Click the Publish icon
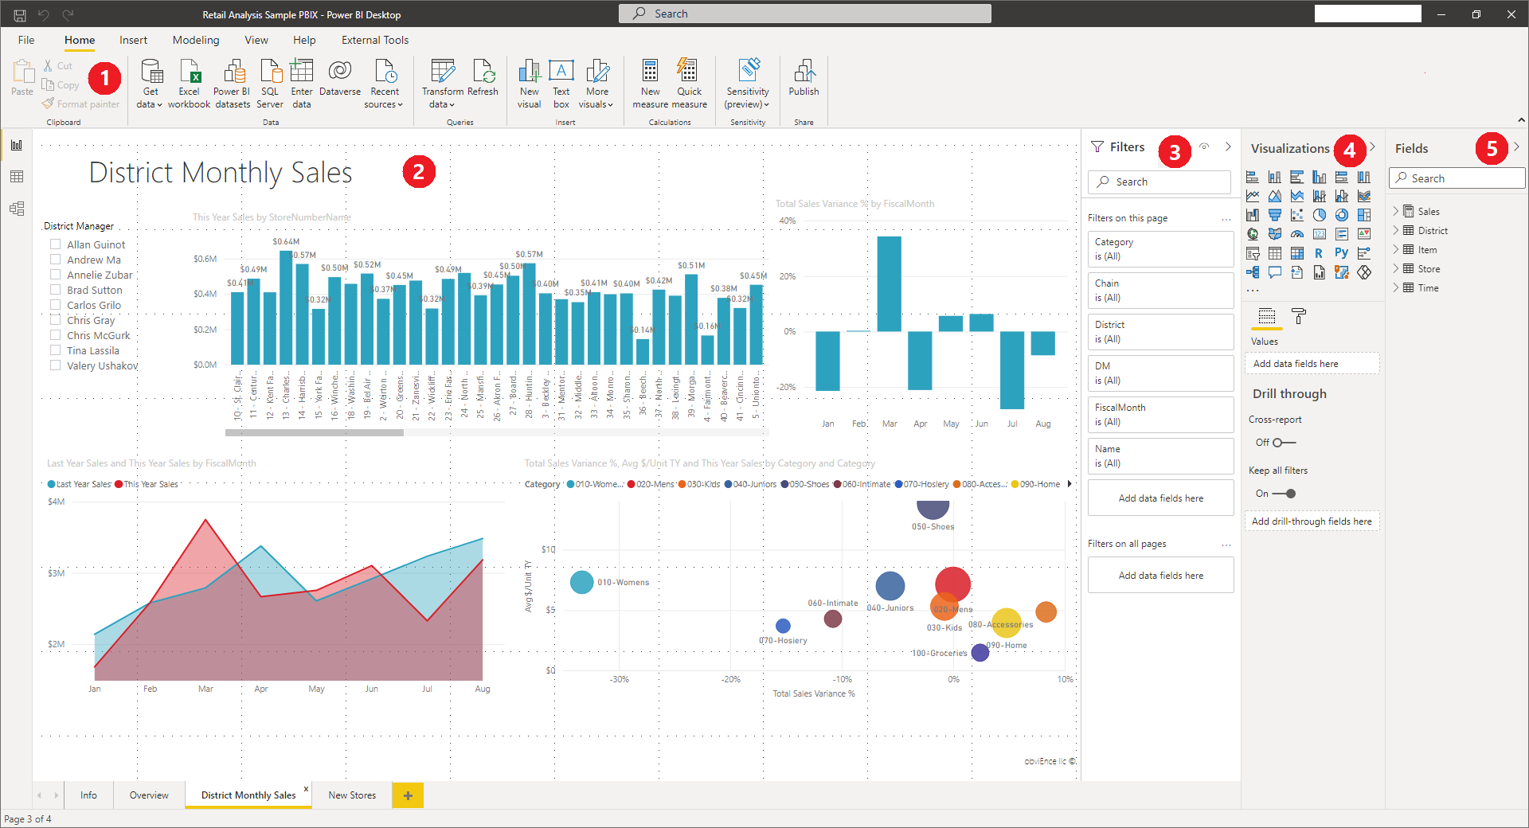This screenshot has width=1529, height=828. tap(804, 71)
